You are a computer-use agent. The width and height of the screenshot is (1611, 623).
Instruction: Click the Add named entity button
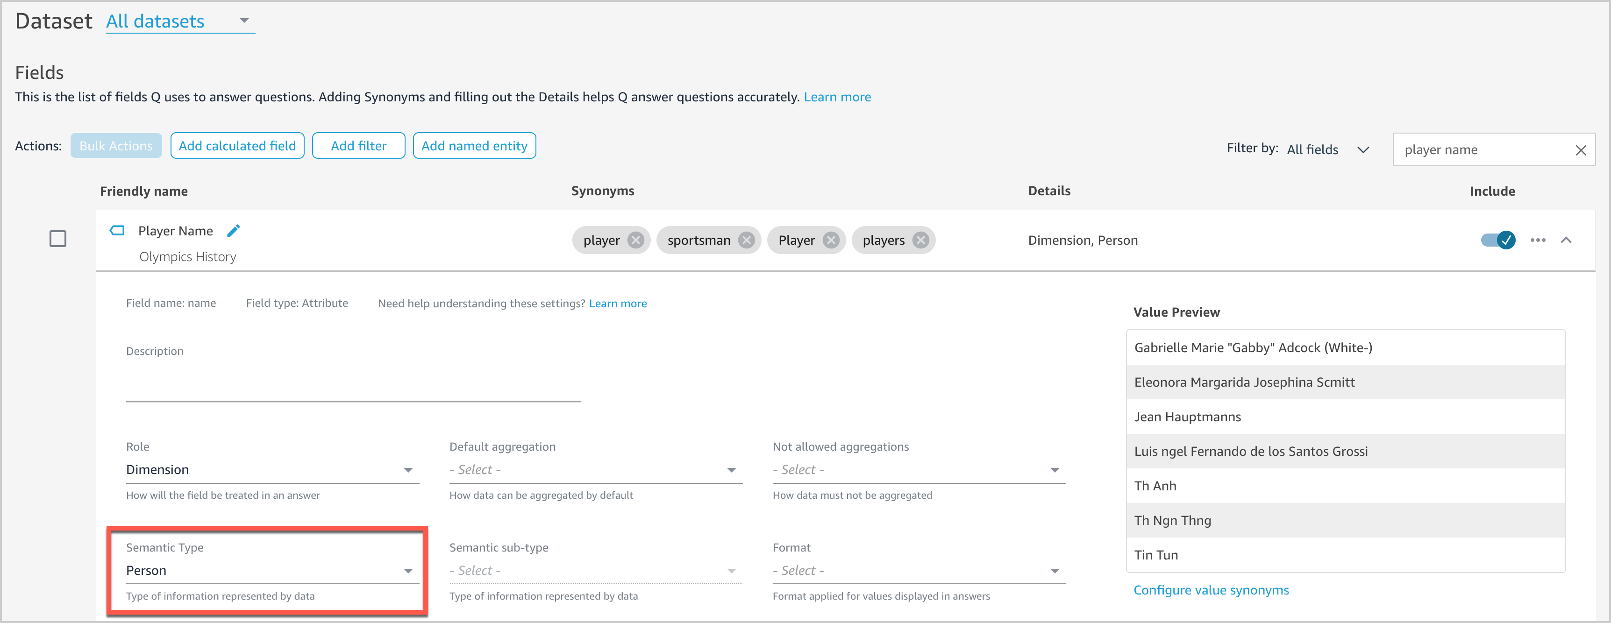474,146
